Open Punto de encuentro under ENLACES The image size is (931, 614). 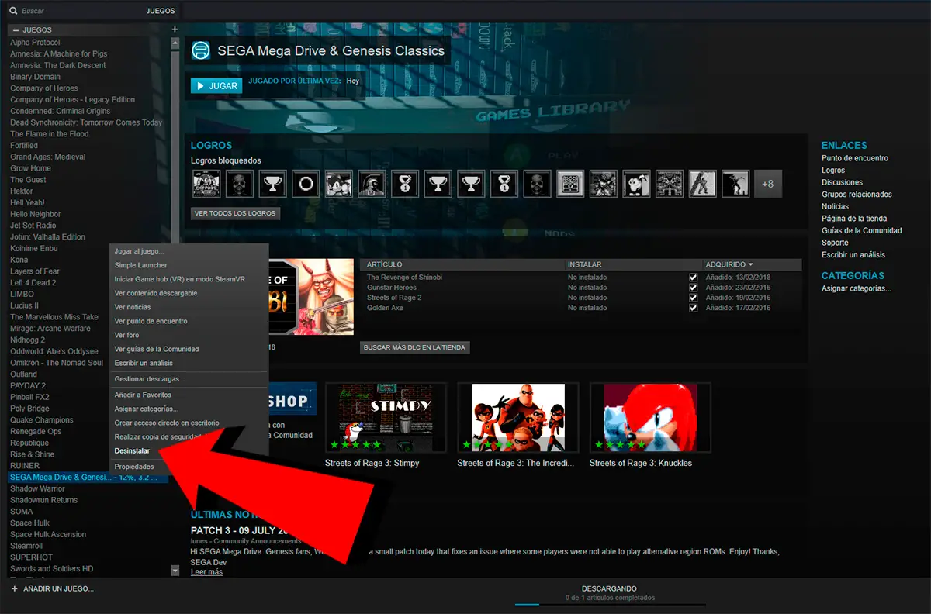tap(855, 158)
